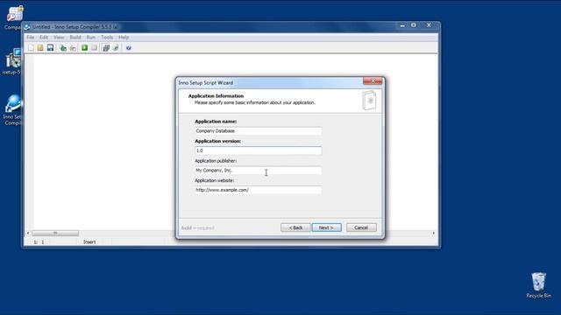Select the Recycle Bin desktop icon
The height and width of the screenshot is (315, 561).
pos(538,285)
